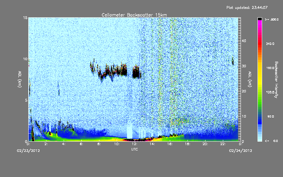Click the '02/24/2012' end date
Viewport: 283px width, 177px height.
coord(241,151)
